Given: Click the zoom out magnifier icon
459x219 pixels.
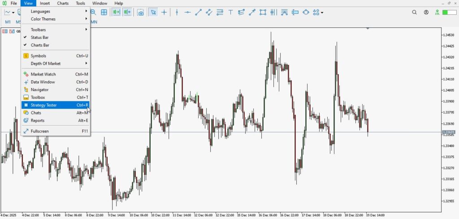Looking at the screenshot, I should coord(93,13).
